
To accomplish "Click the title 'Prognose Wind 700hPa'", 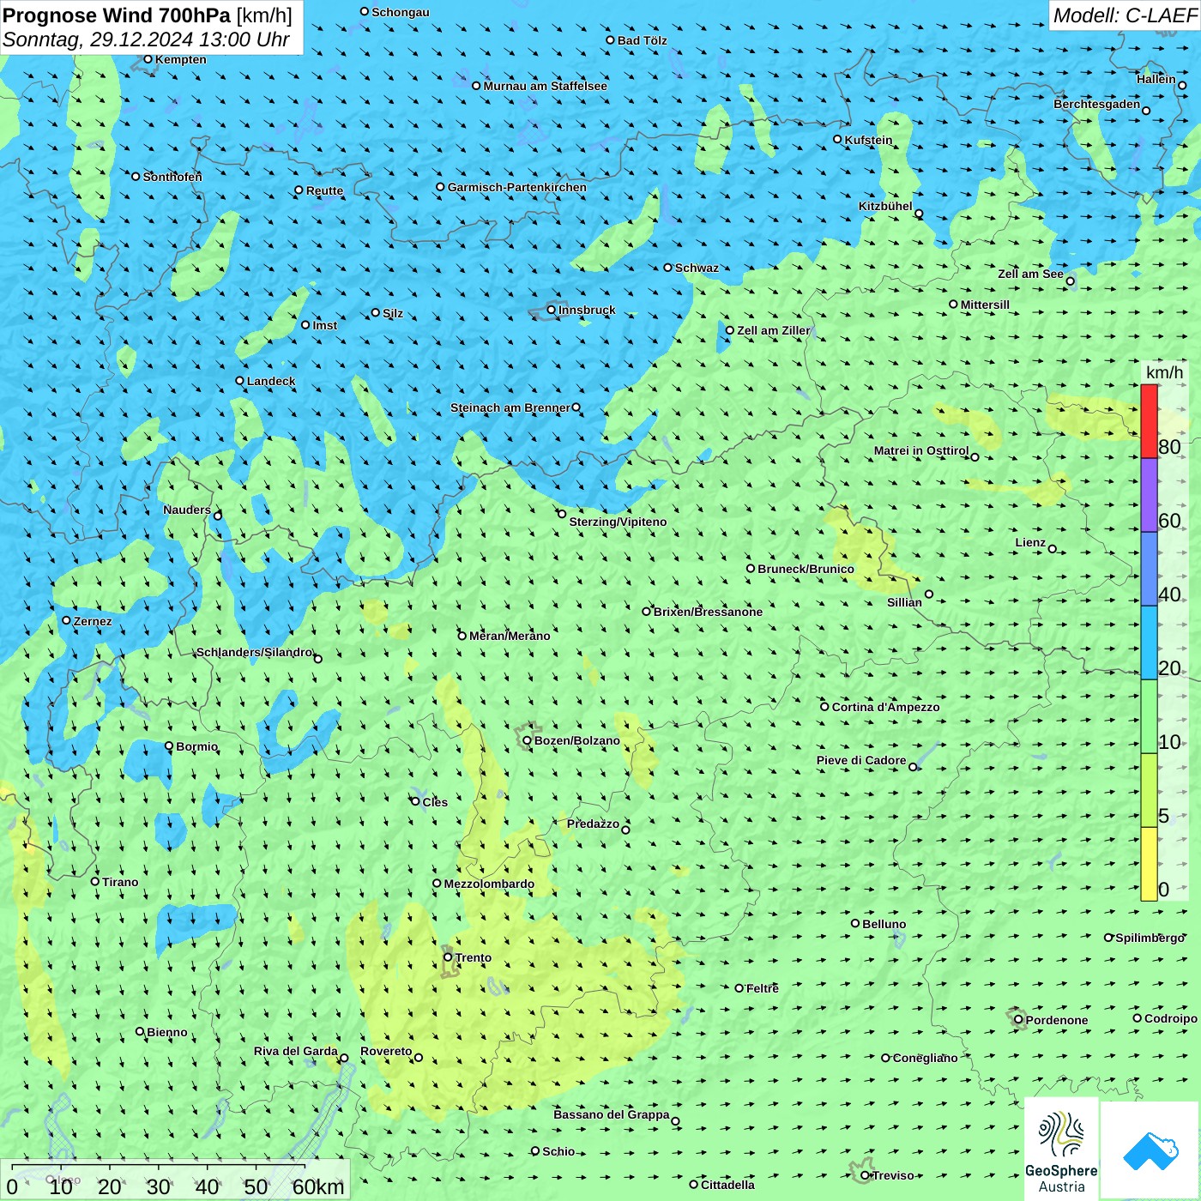I will pyautogui.click(x=117, y=15).
